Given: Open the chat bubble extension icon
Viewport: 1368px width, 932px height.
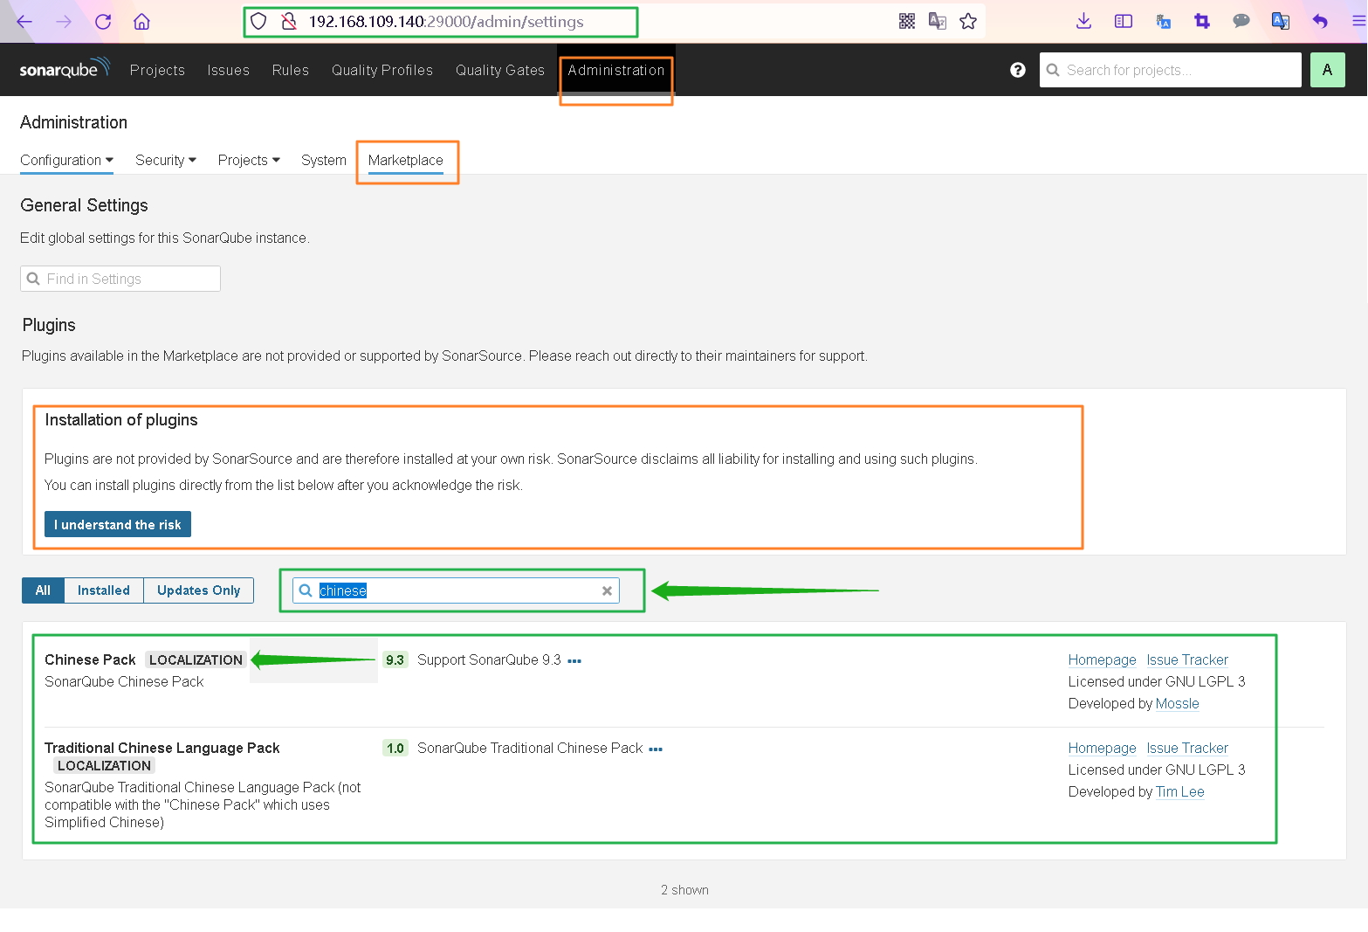Looking at the screenshot, I should 1241,21.
